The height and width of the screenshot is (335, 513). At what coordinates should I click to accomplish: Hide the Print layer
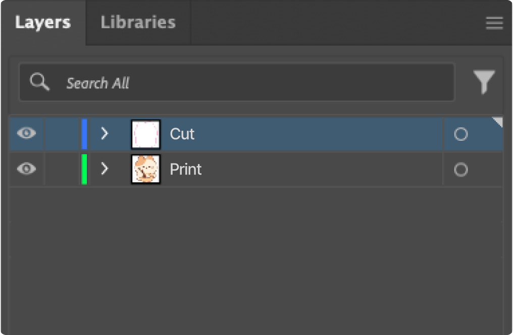click(x=26, y=169)
